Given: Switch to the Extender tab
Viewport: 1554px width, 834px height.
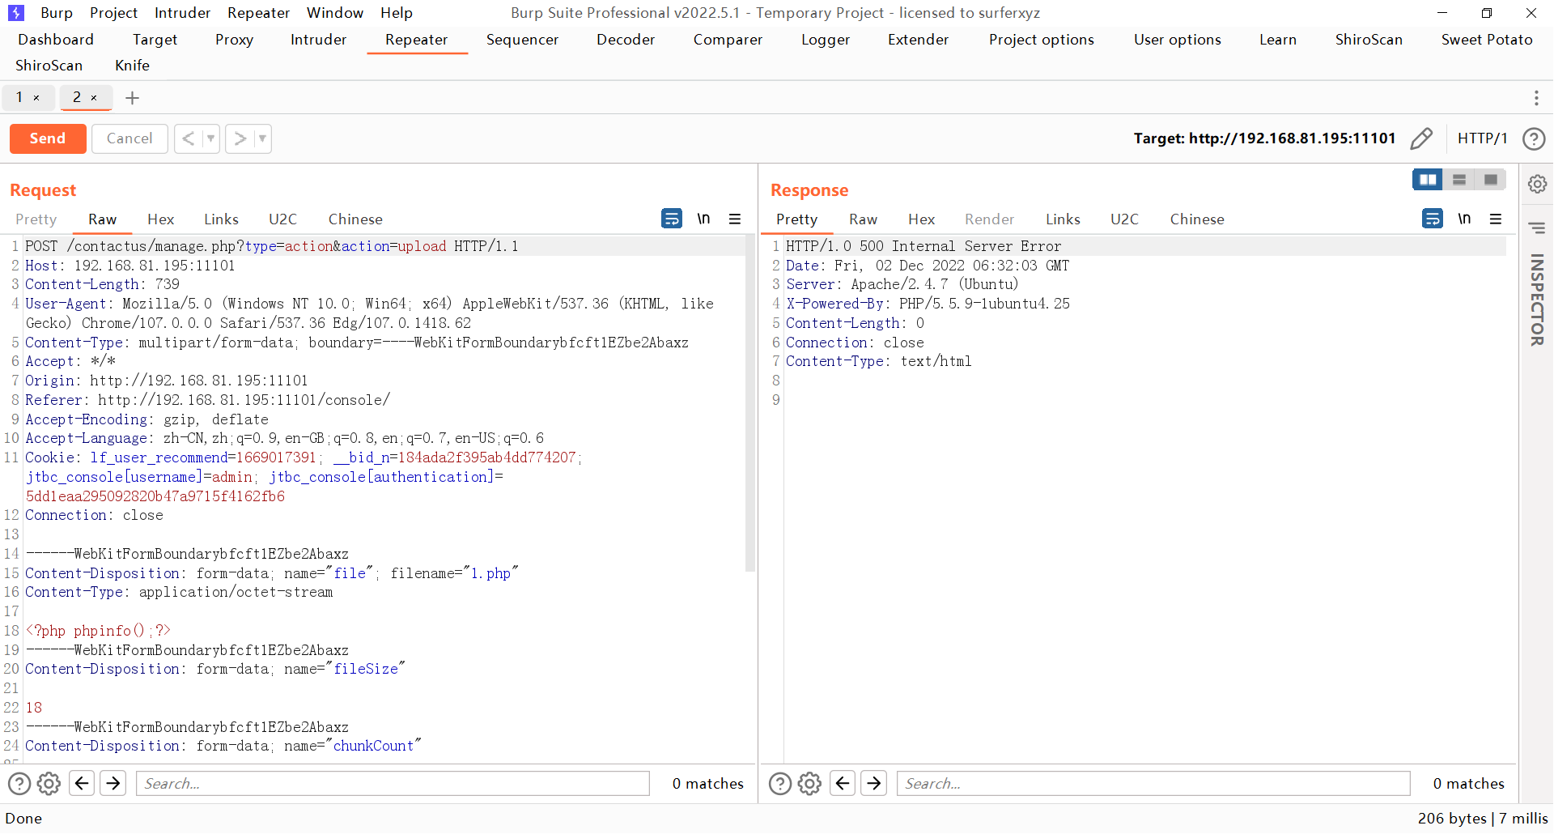Looking at the screenshot, I should [918, 40].
